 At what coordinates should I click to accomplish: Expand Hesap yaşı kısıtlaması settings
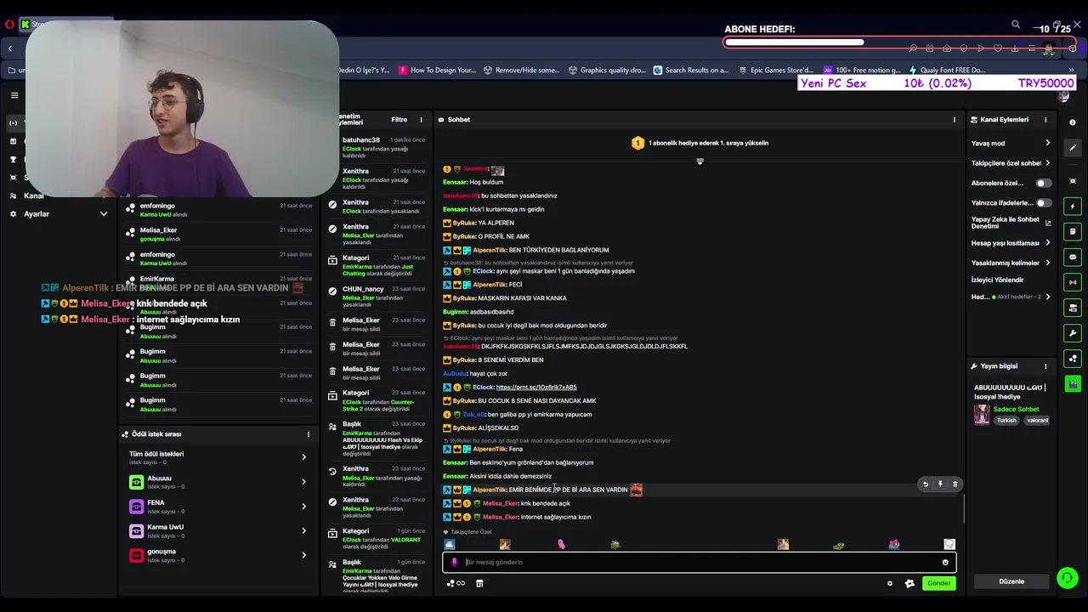[x=1011, y=243]
